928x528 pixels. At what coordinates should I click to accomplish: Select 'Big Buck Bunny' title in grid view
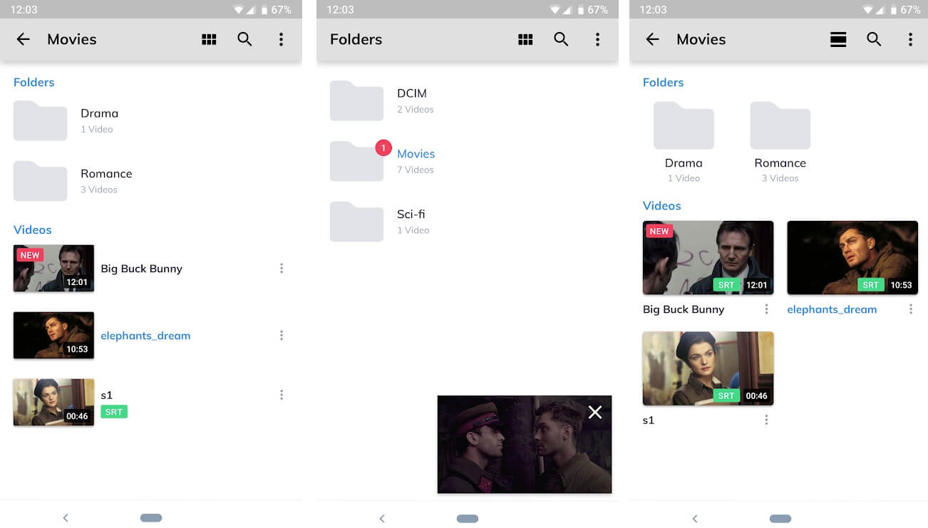pos(684,309)
